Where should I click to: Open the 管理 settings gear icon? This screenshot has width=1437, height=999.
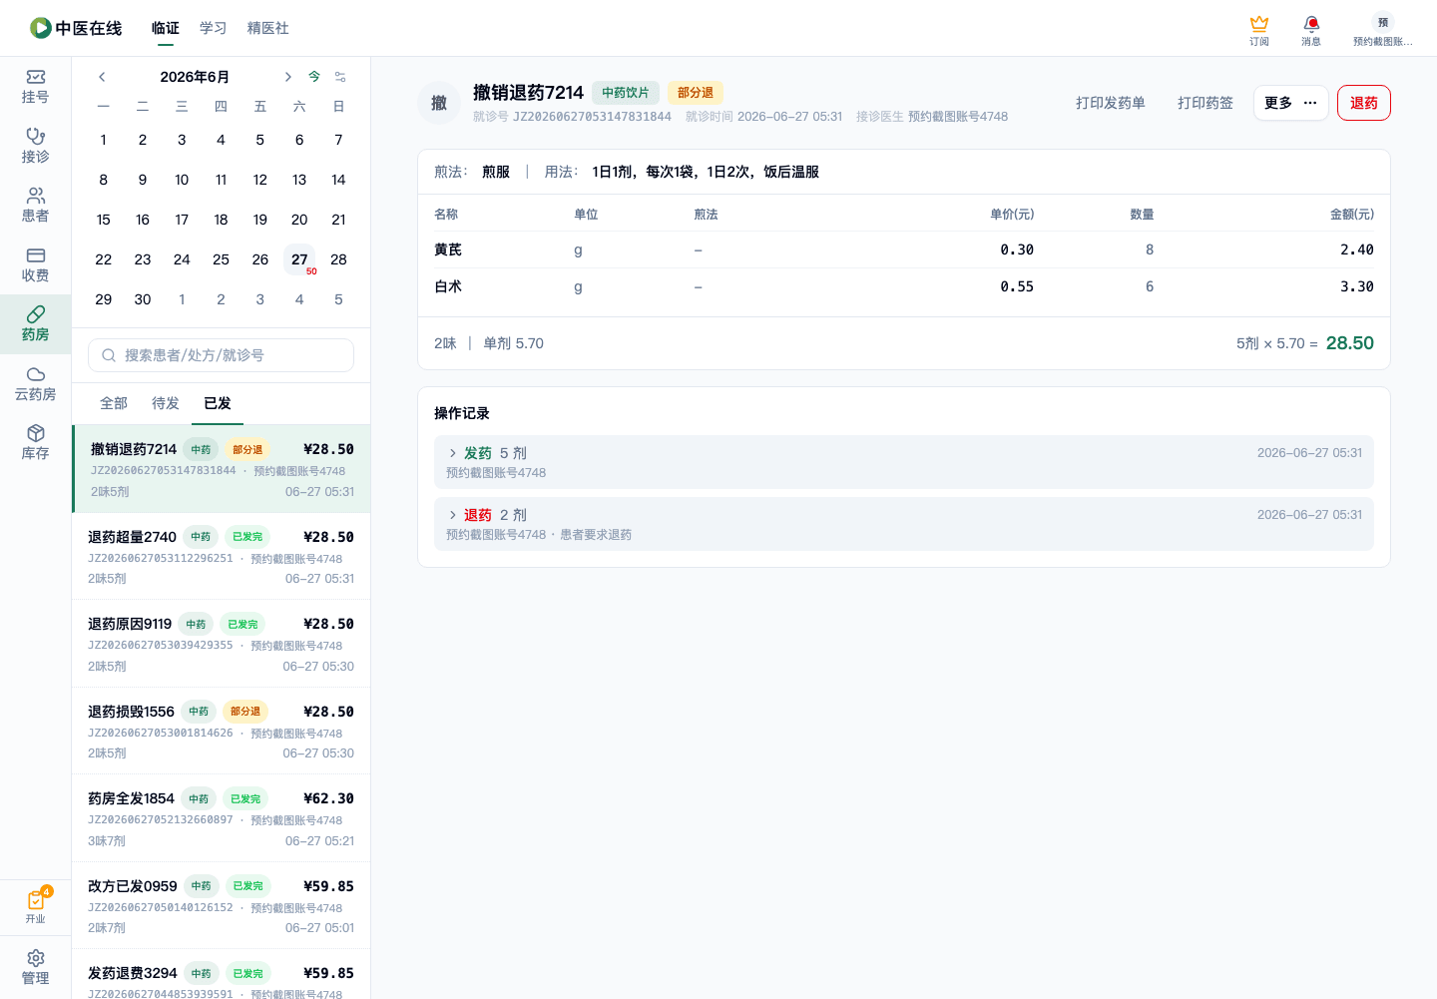pos(35,967)
